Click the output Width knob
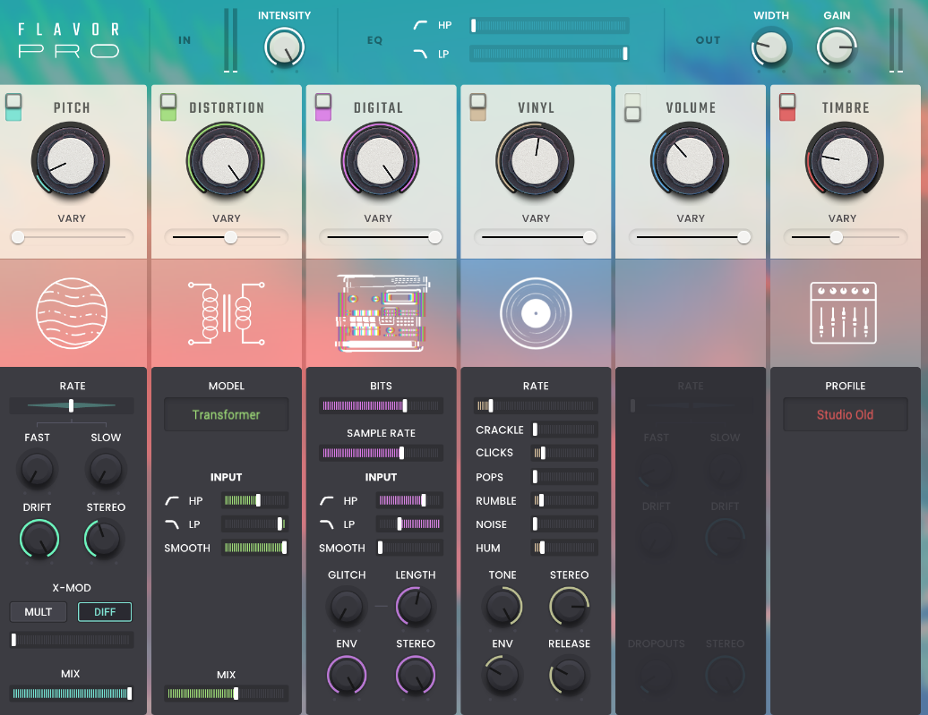This screenshot has width=928, height=715. (771, 47)
